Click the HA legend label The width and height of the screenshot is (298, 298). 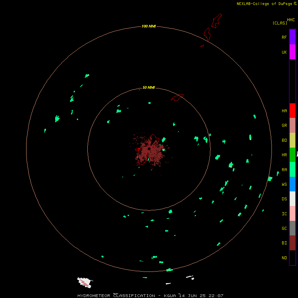[x=284, y=111]
